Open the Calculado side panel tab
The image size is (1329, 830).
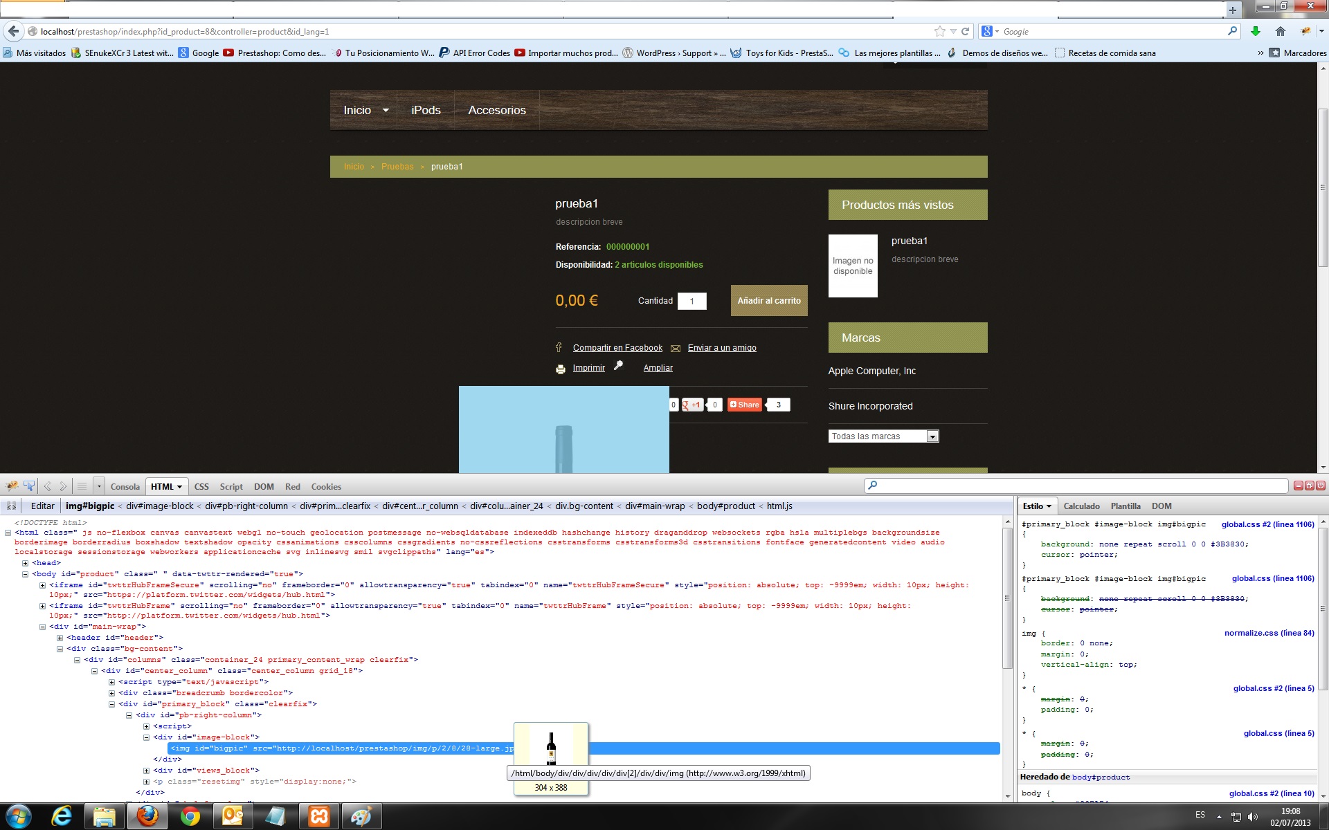(1081, 506)
